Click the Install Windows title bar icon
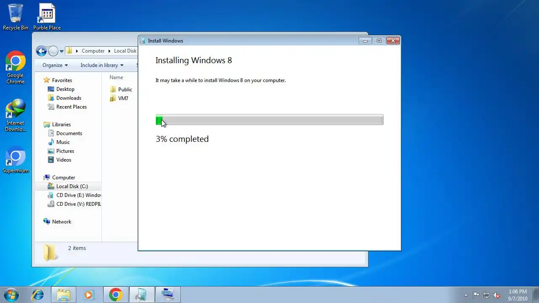 click(x=143, y=41)
